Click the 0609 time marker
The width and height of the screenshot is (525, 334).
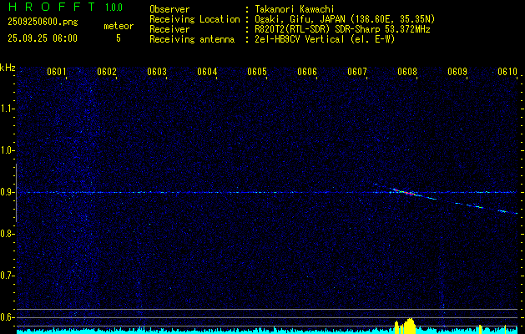[457, 72]
